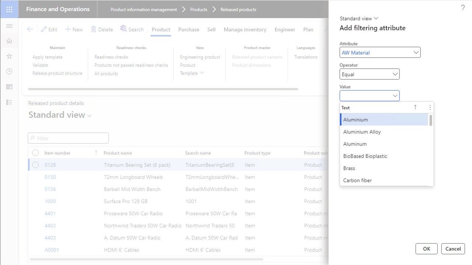Open Recent clock icon in sidebar

click(x=9, y=71)
